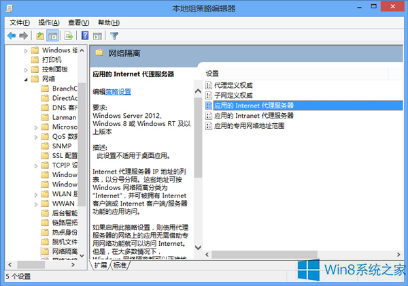Expand the TCPIP 设置 tree node arrow
Screen dimensions: 408x286
pyautogui.click(x=36, y=166)
